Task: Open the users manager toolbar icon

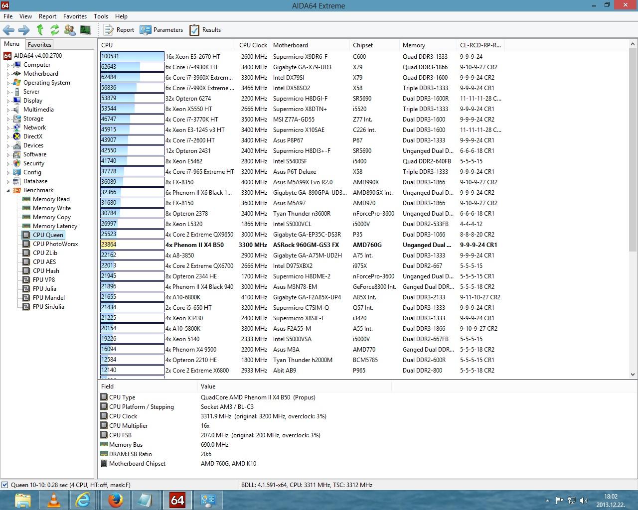Action: 70,30
